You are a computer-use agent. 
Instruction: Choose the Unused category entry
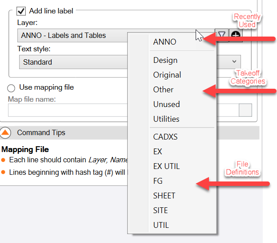pyautogui.click(x=166, y=104)
